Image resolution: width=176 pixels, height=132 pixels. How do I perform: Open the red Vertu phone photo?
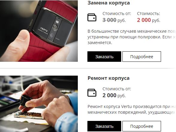pos(39,31)
